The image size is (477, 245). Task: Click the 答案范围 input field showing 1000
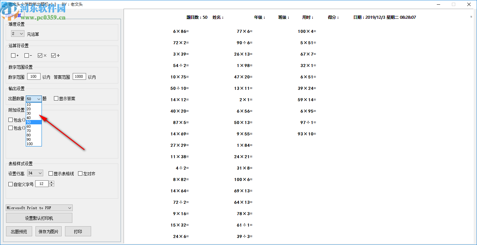(x=79, y=77)
